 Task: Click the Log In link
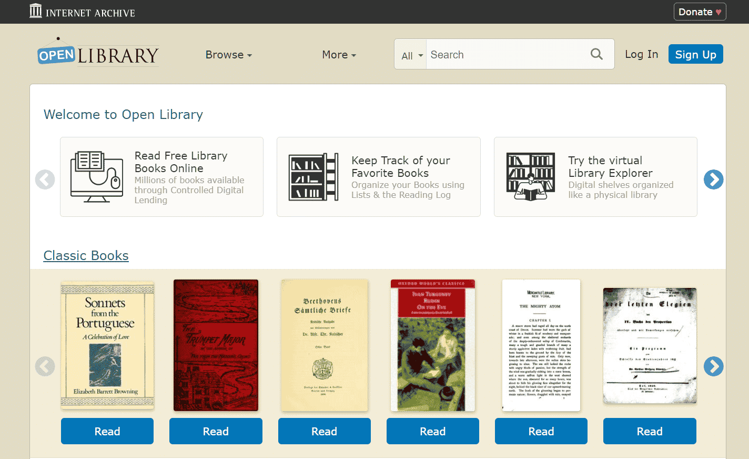pos(641,54)
